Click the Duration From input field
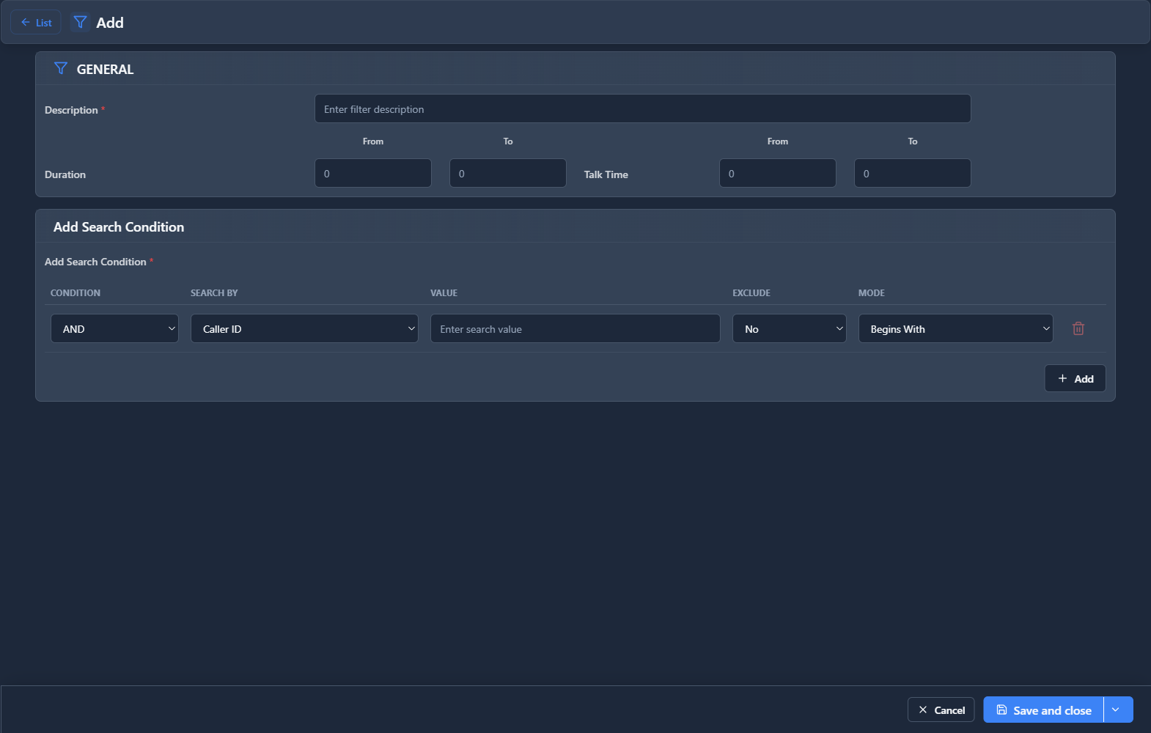1151x733 pixels. pyautogui.click(x=373, y=174)
